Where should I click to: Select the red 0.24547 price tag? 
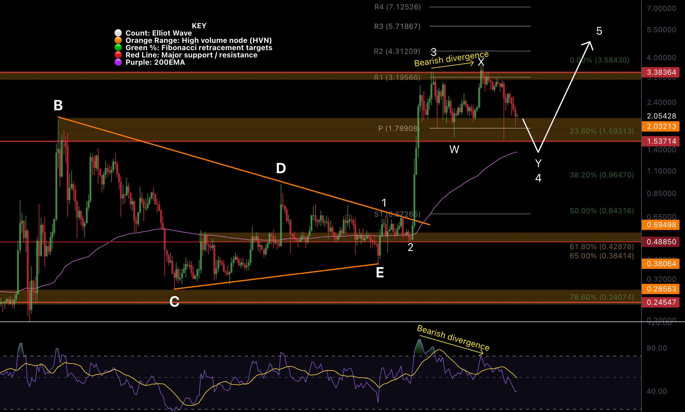point(660,302)
